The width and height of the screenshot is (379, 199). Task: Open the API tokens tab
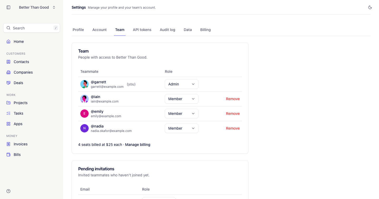point(142,30)
